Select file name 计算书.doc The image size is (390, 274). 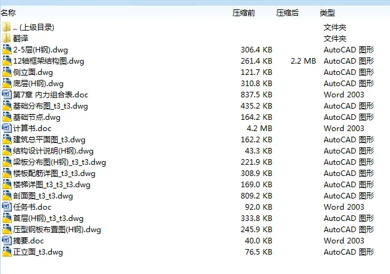click(x=32, y=129)
